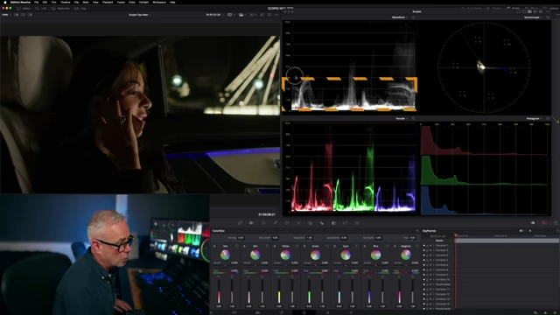Enable or disable the Yellow slice
Viewport: 560px width, 315px height.
275,246
